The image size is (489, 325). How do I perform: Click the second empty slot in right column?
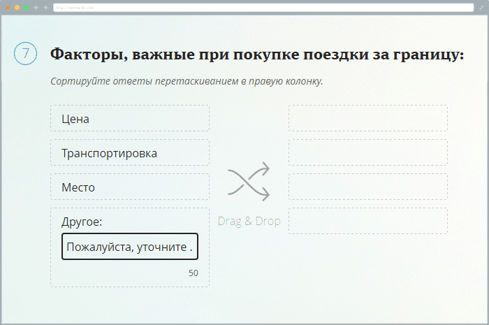(368, 152)
